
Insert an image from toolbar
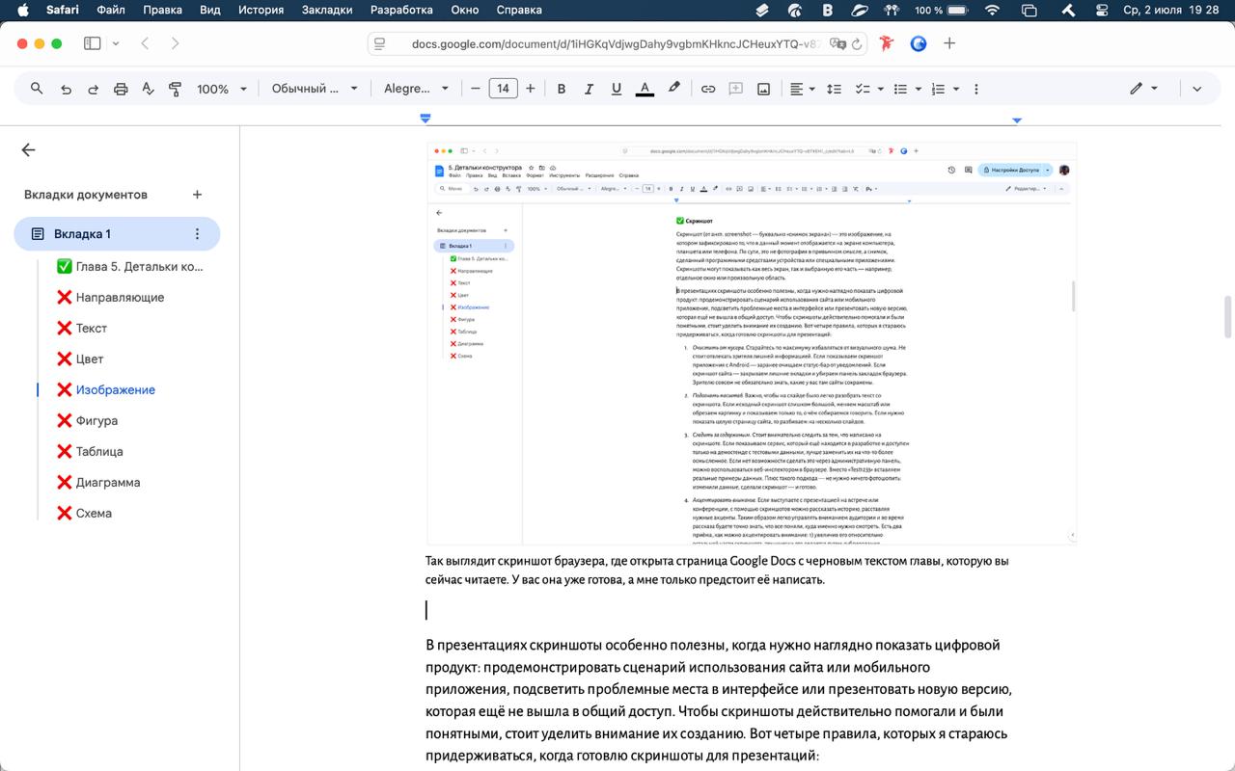tap(763, 89)
